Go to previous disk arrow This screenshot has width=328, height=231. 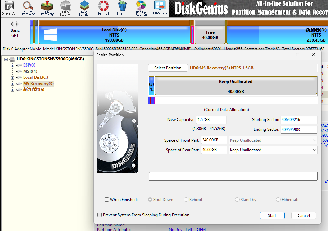click(12, 24)
